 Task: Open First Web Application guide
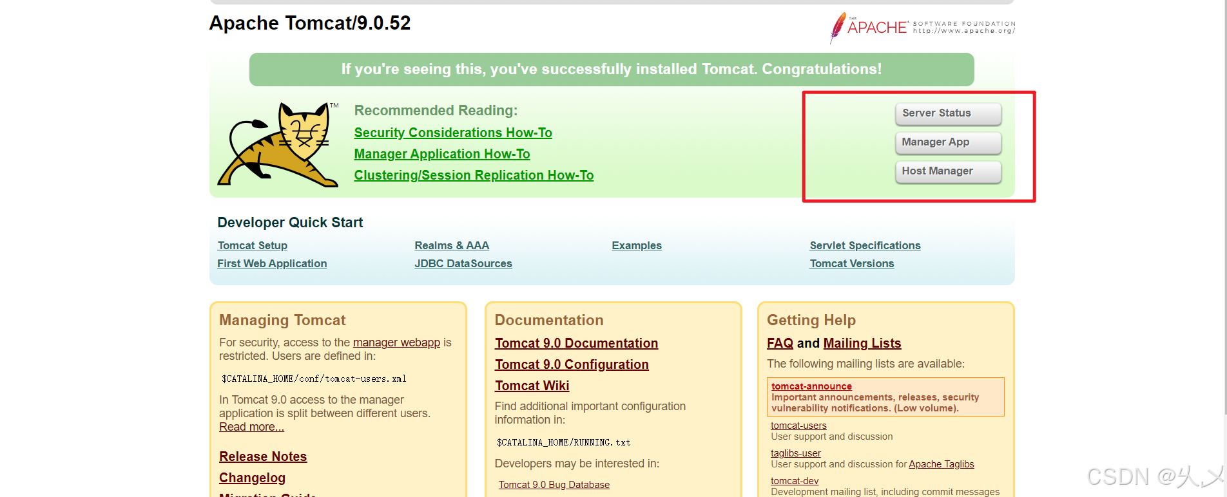tap(272, 263)
